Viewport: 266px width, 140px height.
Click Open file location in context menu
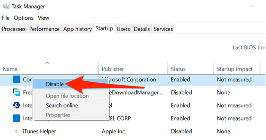coord(67,96)
